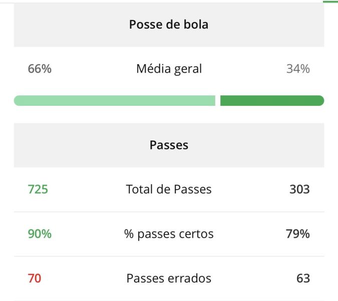Select the red 70 missed passes value
Viewport: 338px width, 301px height.
point(35,278)
